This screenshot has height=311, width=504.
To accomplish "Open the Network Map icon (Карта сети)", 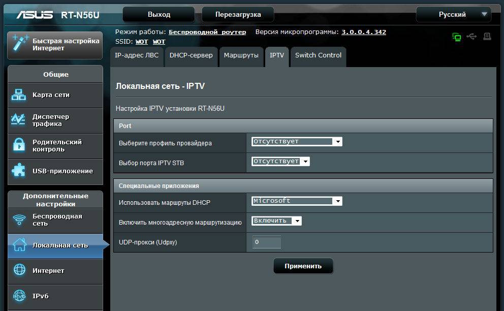I will pos(19,95).
